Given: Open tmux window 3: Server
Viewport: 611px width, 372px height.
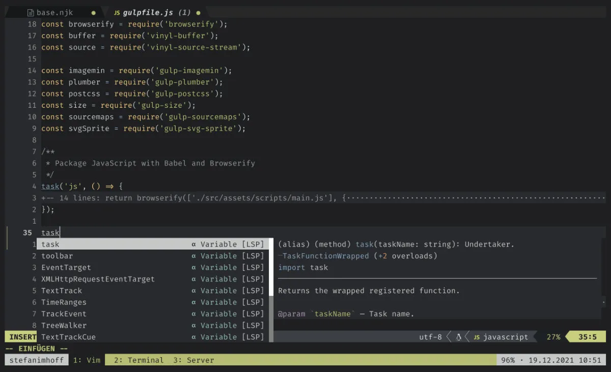Looking at the screenshot, I should click(193, 360).
